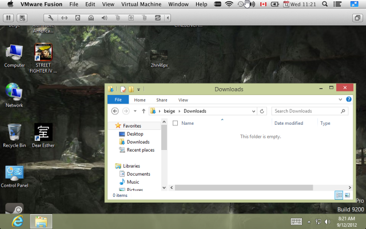This screenshot has height=229, width=366.
Task: Select Favorites in the navigation pane
Action: click(132, 126)
